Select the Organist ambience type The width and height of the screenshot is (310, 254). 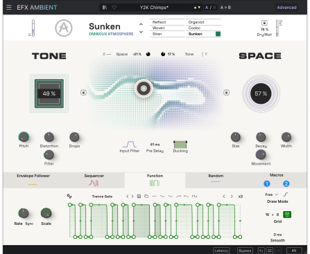click(203, 22)
